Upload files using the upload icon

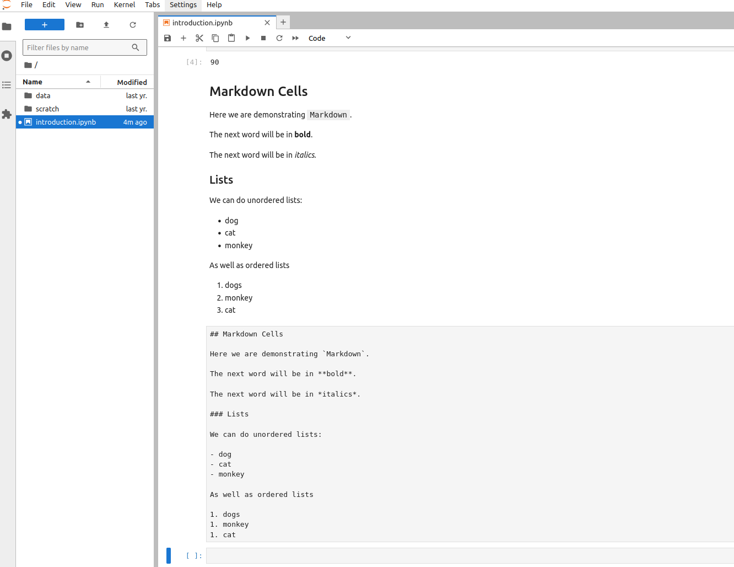106,25
